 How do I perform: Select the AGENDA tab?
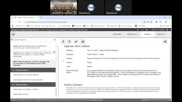pyautogui.click(x=147, y=34)
